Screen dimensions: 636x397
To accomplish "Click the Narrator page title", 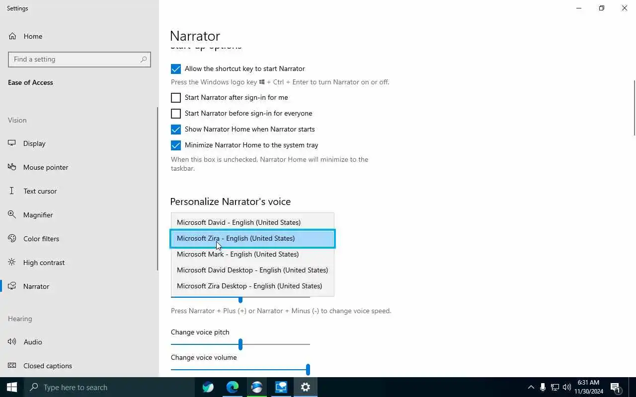I will coord(195,36).
